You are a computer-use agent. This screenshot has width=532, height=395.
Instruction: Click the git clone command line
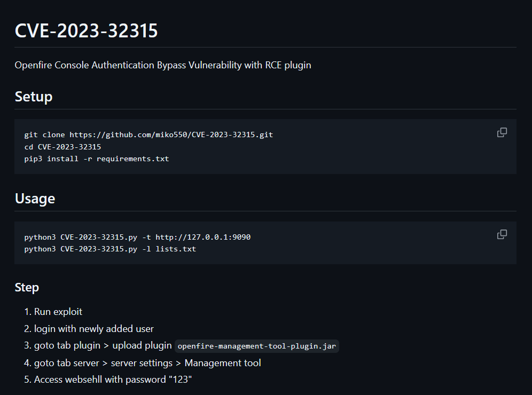point(148,135)
